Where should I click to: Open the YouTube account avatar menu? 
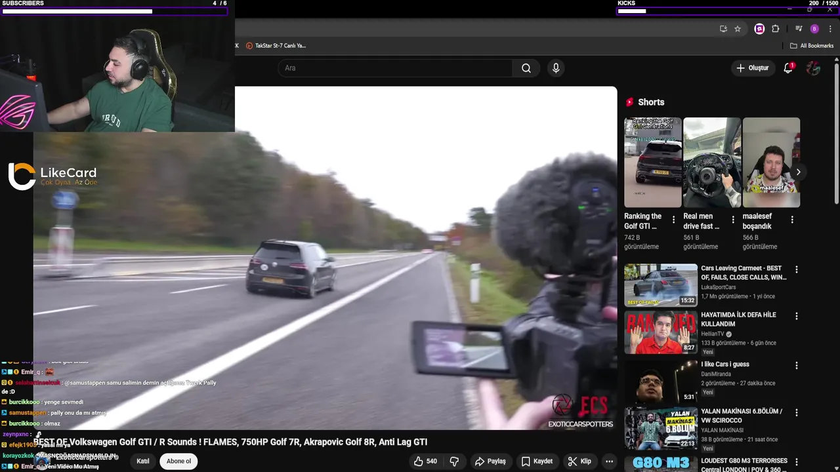(814, 68)
